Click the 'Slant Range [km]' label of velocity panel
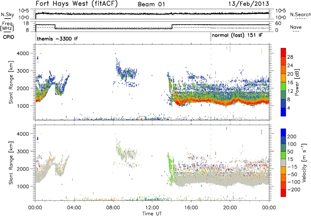This screenshot has width=311, height=216. [x=11, y=163]
